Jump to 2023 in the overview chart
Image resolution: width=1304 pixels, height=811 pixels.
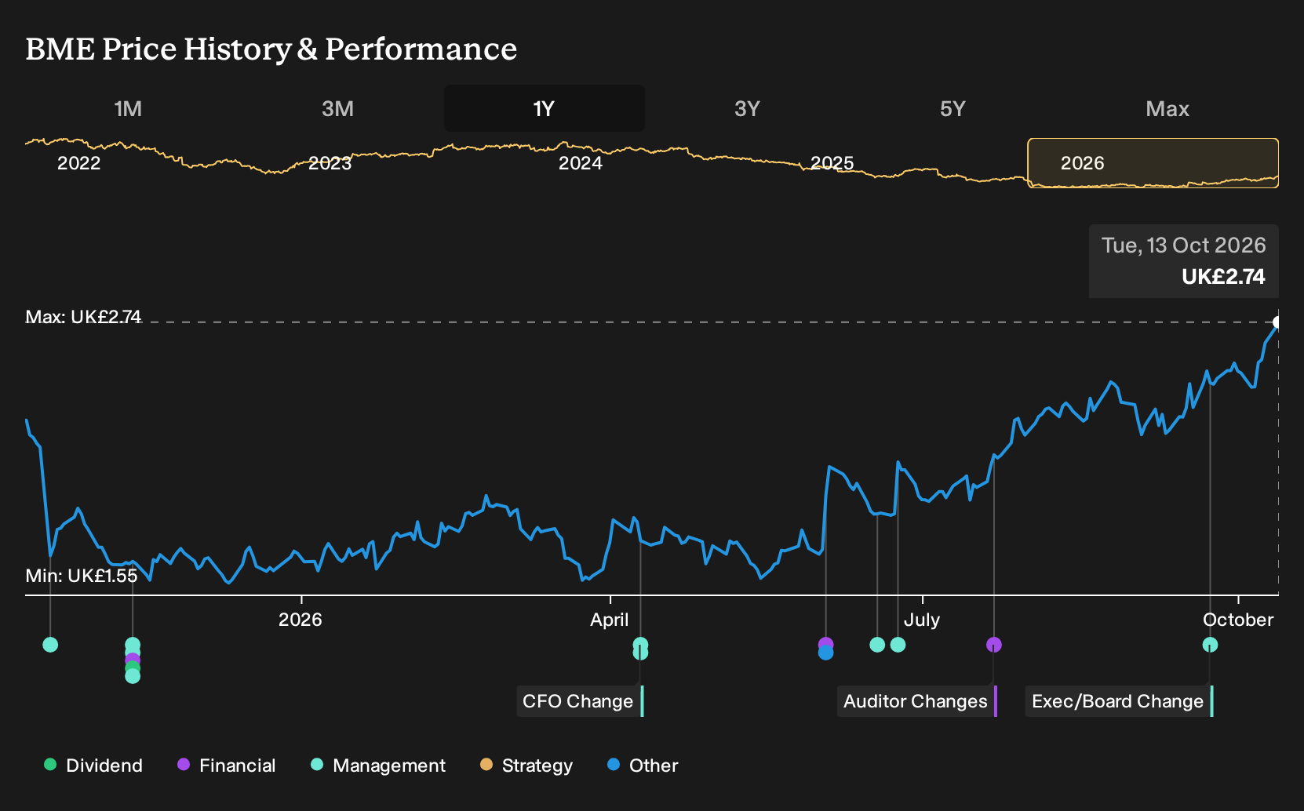click(x=330, y=163)
